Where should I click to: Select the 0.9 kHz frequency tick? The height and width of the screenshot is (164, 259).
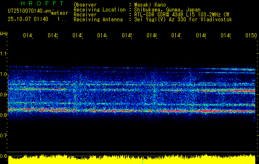point(4,95)
